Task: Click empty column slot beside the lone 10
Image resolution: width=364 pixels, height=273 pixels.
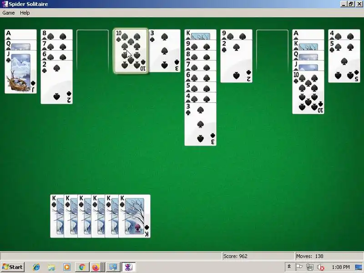Action: [93, 51]
